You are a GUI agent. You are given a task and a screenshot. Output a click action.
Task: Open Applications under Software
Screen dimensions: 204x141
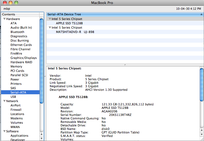19,136
